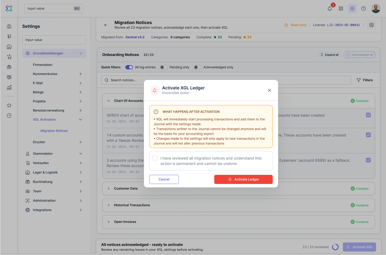Open the Firmendaten settings page
The height and width of the screenshot is (255, 386).
(43, 65)
